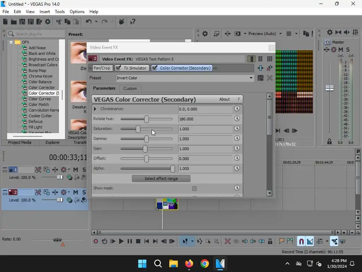Screen dimensions: 362x272
Task: Animate Alpha with its clock icon
Action: 237,168
